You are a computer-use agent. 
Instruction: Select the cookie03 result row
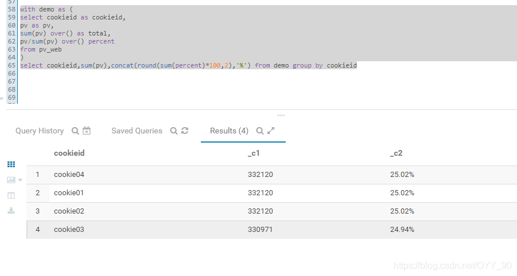[x=271, y=230]
